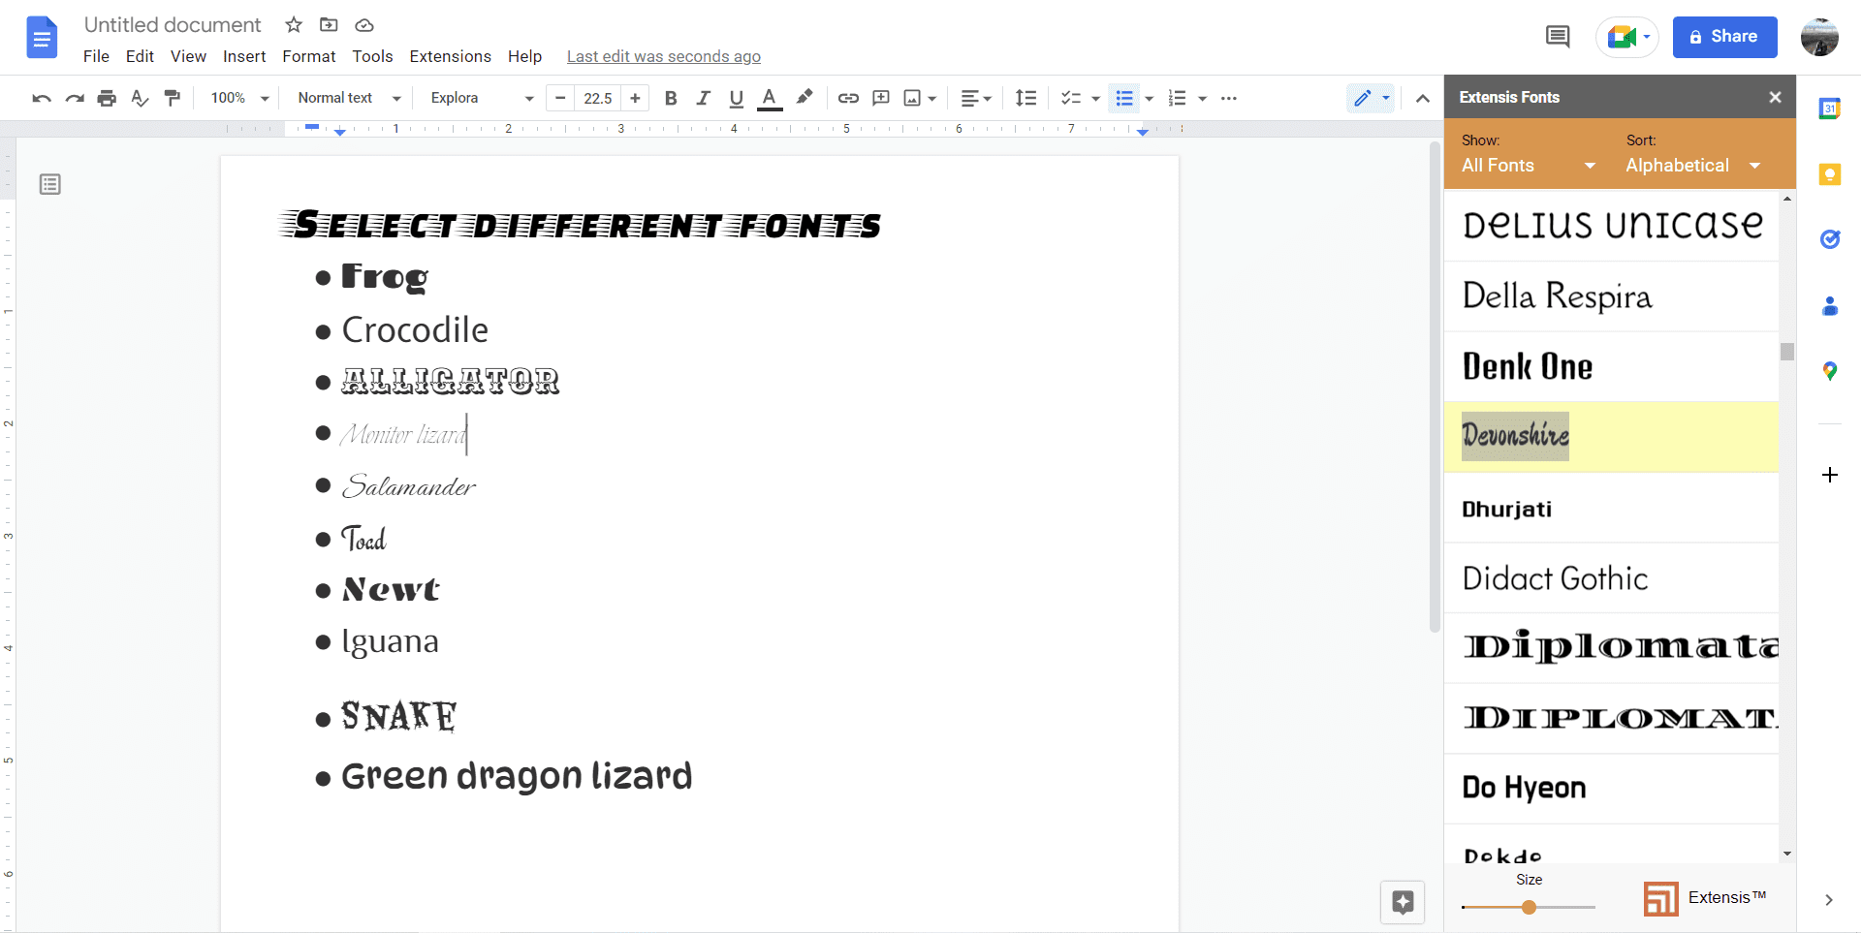Open the Format menu
The height and width of the screenshot is (933, 1862).
308,56
